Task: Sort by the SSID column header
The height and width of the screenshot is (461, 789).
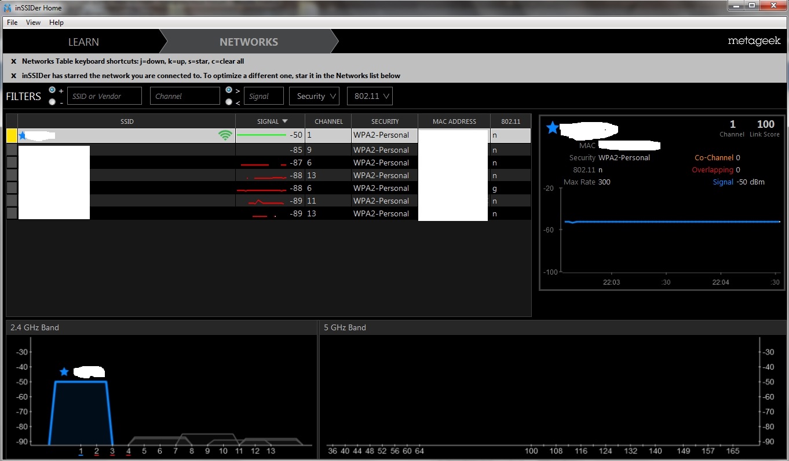Action: pos(127,121)
